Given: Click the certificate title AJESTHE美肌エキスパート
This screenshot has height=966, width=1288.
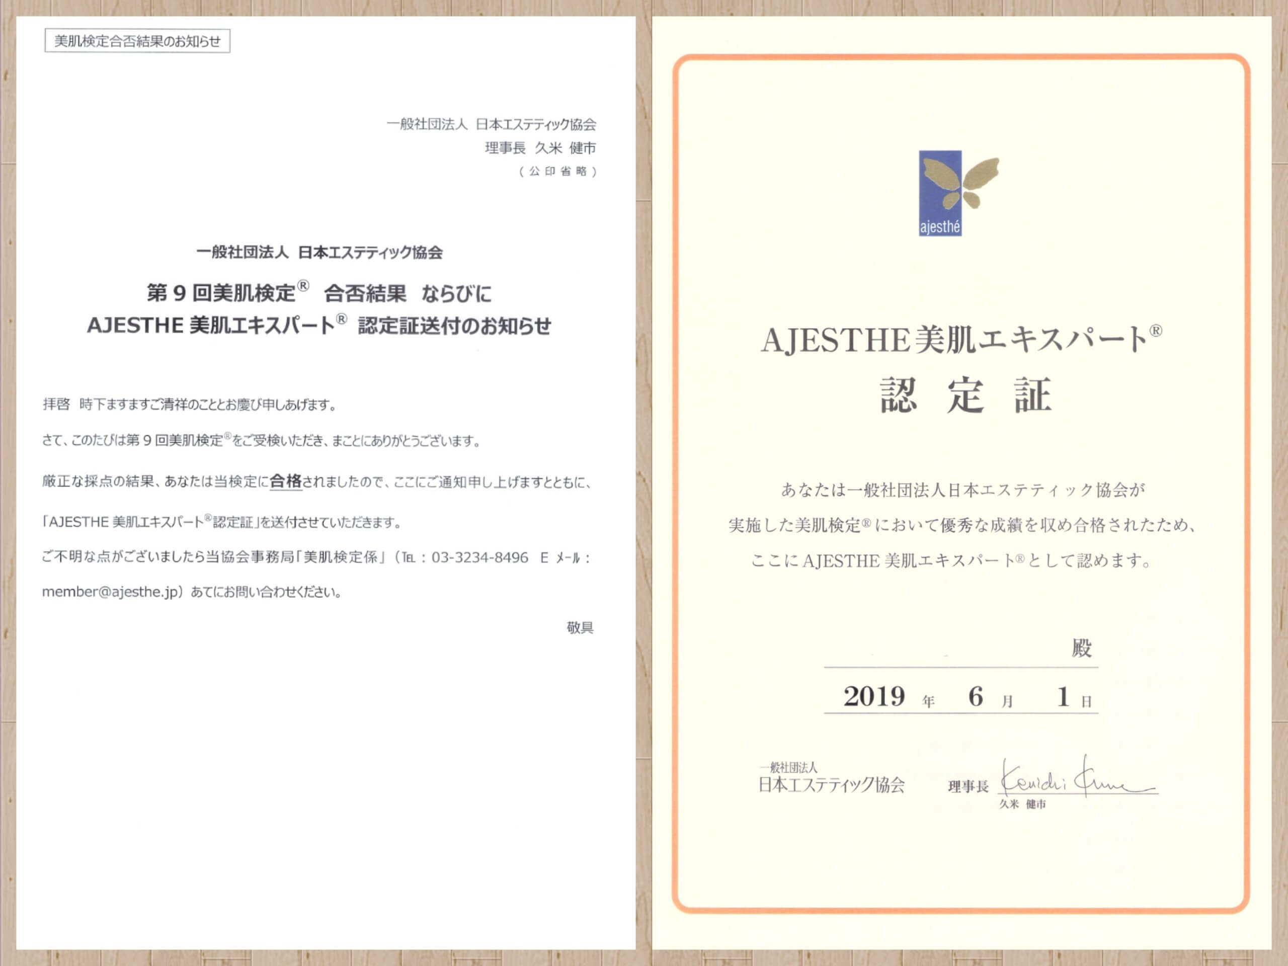Looking at the screenshot, I should tap(961, 340).
